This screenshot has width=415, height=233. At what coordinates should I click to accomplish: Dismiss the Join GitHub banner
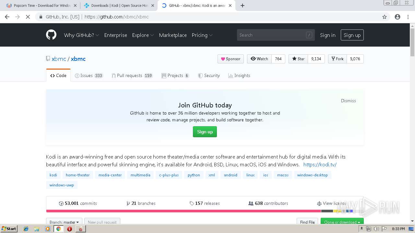348,101
